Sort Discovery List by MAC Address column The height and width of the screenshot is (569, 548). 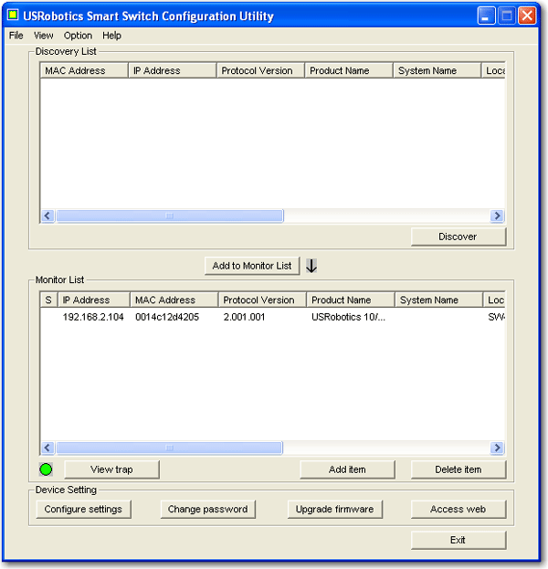[x=84, y=70]
